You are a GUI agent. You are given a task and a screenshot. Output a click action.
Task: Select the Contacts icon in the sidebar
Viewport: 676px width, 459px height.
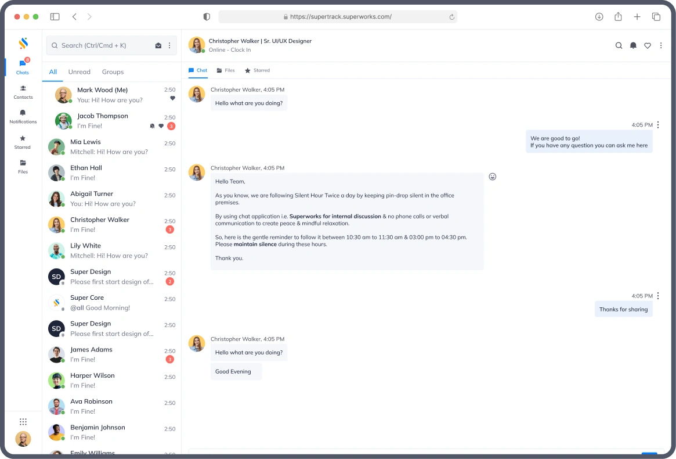click(x=23, y=92)
